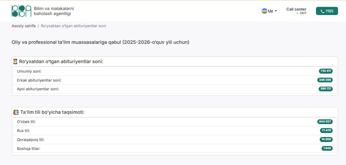346x165 pixels.
Task: Click current breadcrumb Ro'yxatdan o'tgan abituriyentlar soni
Action: [74, 26]
